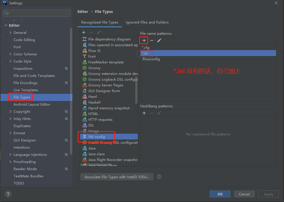Viewport: 284px width, 202px height.
Task: Select the *.cfg pattern
Action: click(x=208, y=48)
